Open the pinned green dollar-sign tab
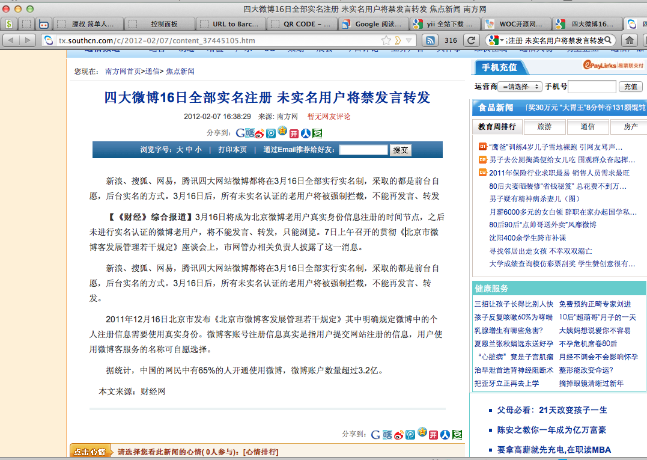647x460 pixels. click(x=8, y=24)
